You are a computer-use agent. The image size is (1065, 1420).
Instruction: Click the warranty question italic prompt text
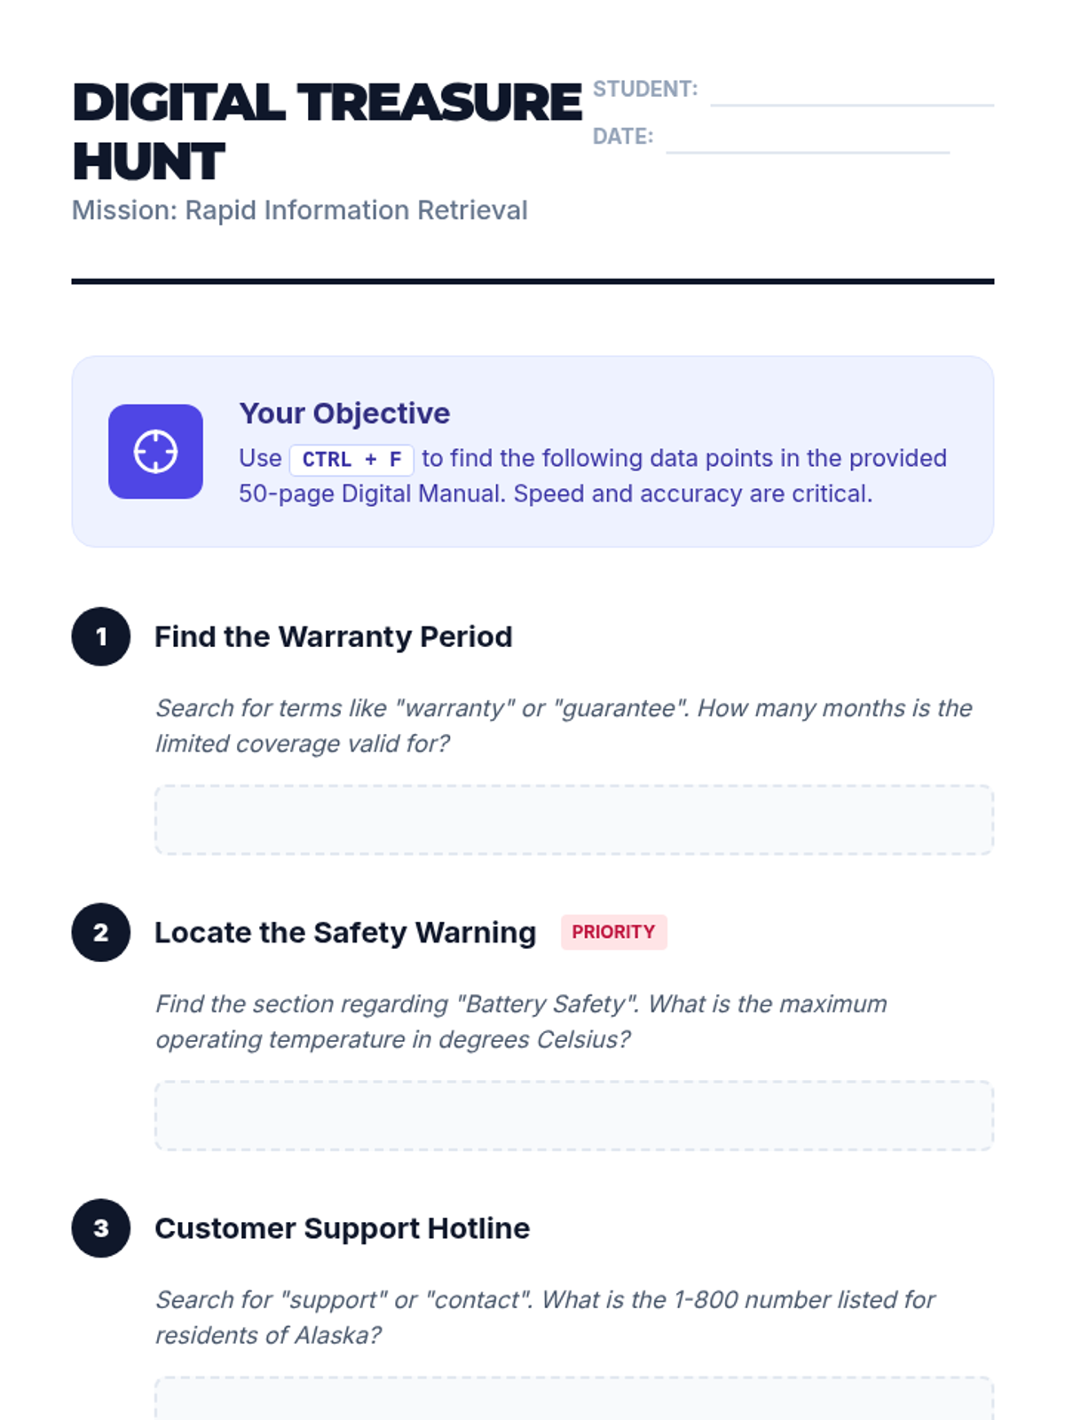tap(564, 726)
